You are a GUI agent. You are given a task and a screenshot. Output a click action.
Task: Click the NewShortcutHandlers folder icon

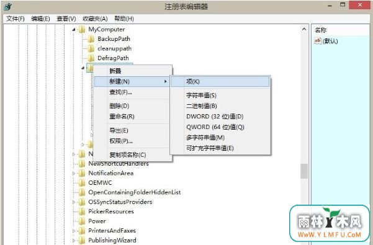[x=81, y=164]
